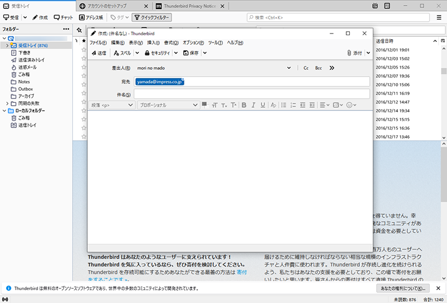This screenshot has width=447, height=303.
Task: Attach a file with 添付 paperclip
Action: (354, 53)
